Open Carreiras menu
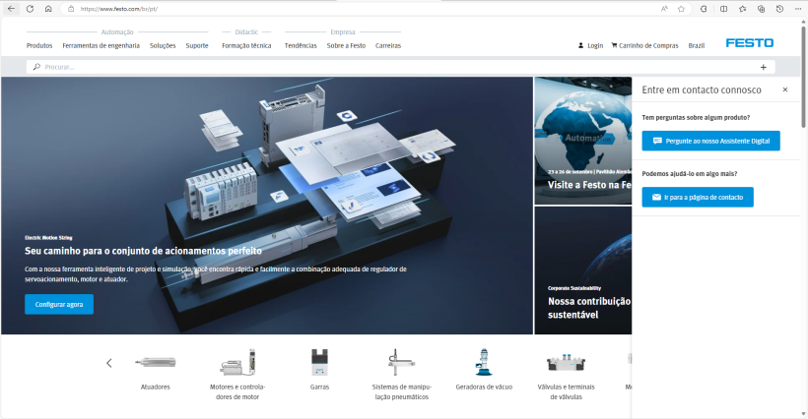The width and height of the screenshot is (808, 419). point(388,46)
